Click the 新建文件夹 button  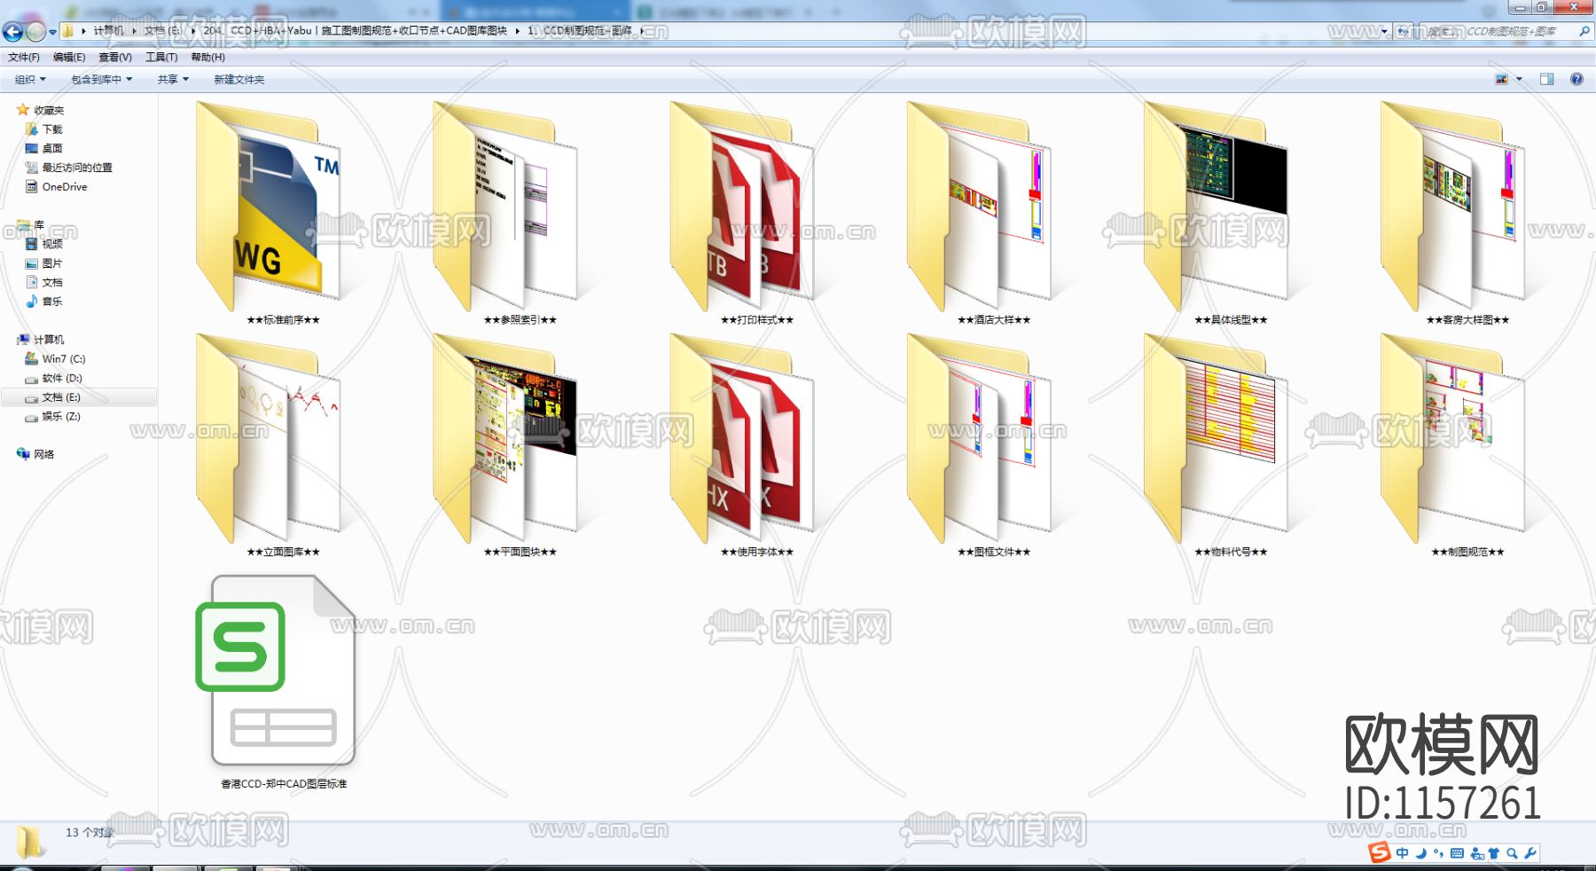click(239, 79)
